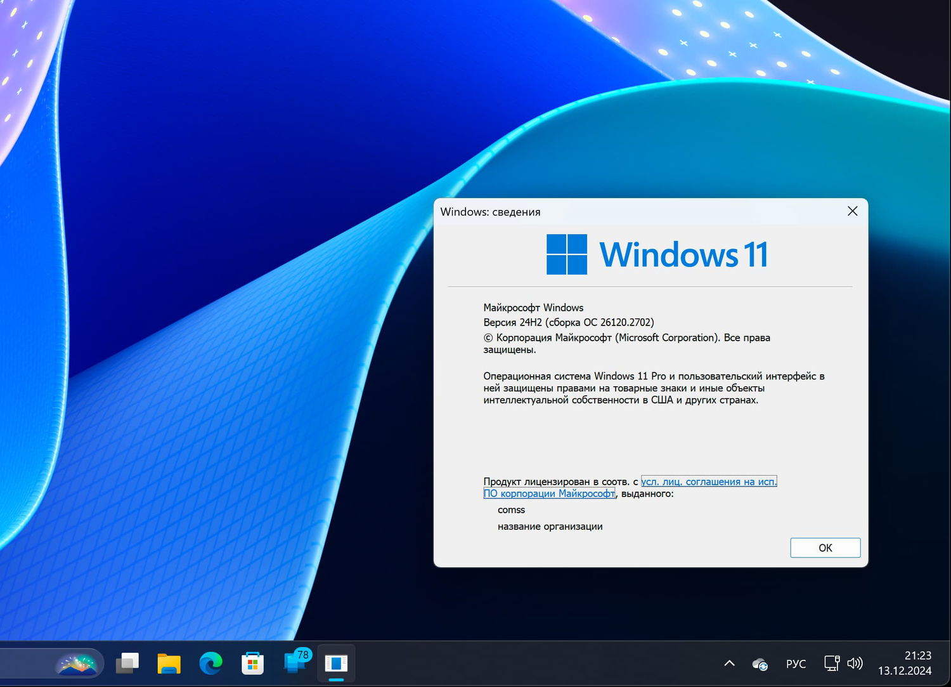Click the desktop wallpaper to focus desktop
The height and width of the screenshot is (687, 951).
pyautogui.click(x=222, y=317)
